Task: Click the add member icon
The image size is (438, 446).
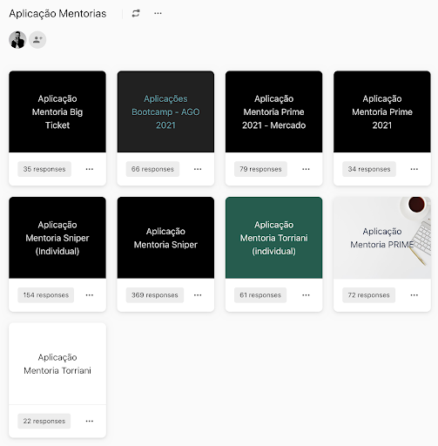Action: coord(37,40)
